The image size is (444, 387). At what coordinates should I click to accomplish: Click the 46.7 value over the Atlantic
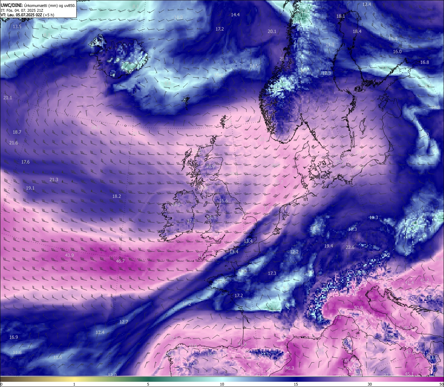(120, 261)
